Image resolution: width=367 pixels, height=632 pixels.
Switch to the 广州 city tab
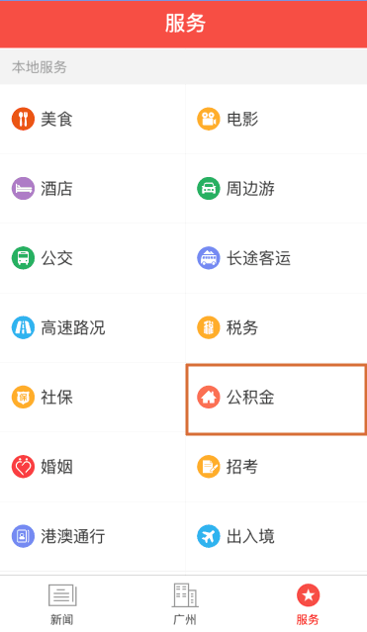click(185, 604)
